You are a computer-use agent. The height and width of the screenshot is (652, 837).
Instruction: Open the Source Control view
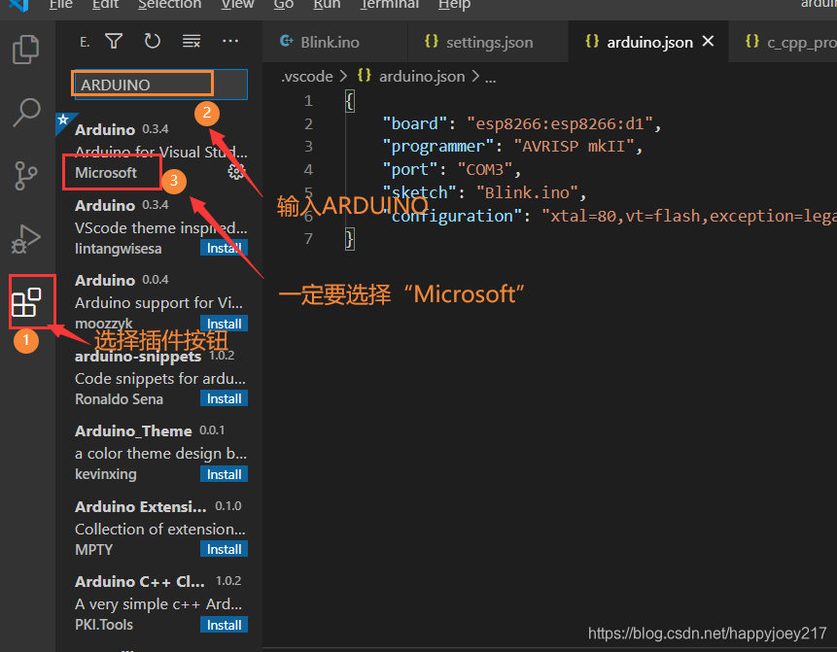point(25,176)
